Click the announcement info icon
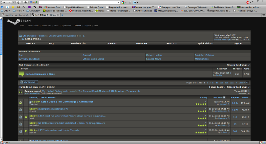The width and height of the screenshot is (266, 144). [x=20, y=92]
